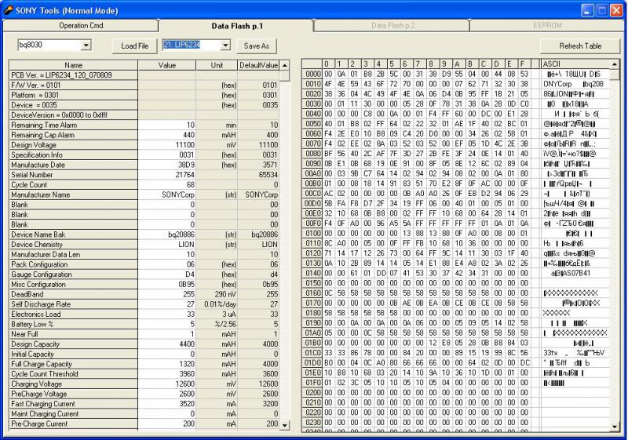The width and height of the screenshot is (628, 440).
Task: Edit the Misc Configuration value 0B95
Action: 167,285
